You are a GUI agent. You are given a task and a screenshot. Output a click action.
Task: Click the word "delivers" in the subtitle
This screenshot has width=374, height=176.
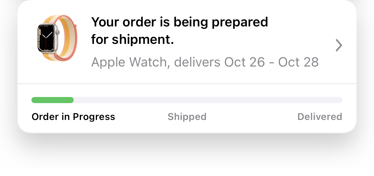197,62
